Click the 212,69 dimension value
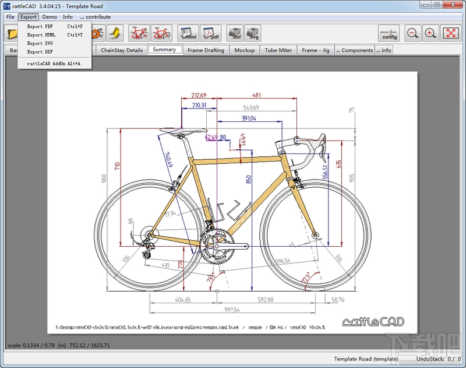Screen dimensions: 466x368 199,95
